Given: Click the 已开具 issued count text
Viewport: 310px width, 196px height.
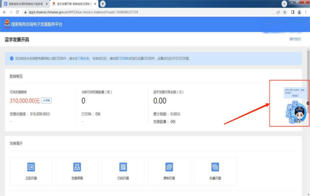Looking at the screenshot, I should (x=91, y=114).
